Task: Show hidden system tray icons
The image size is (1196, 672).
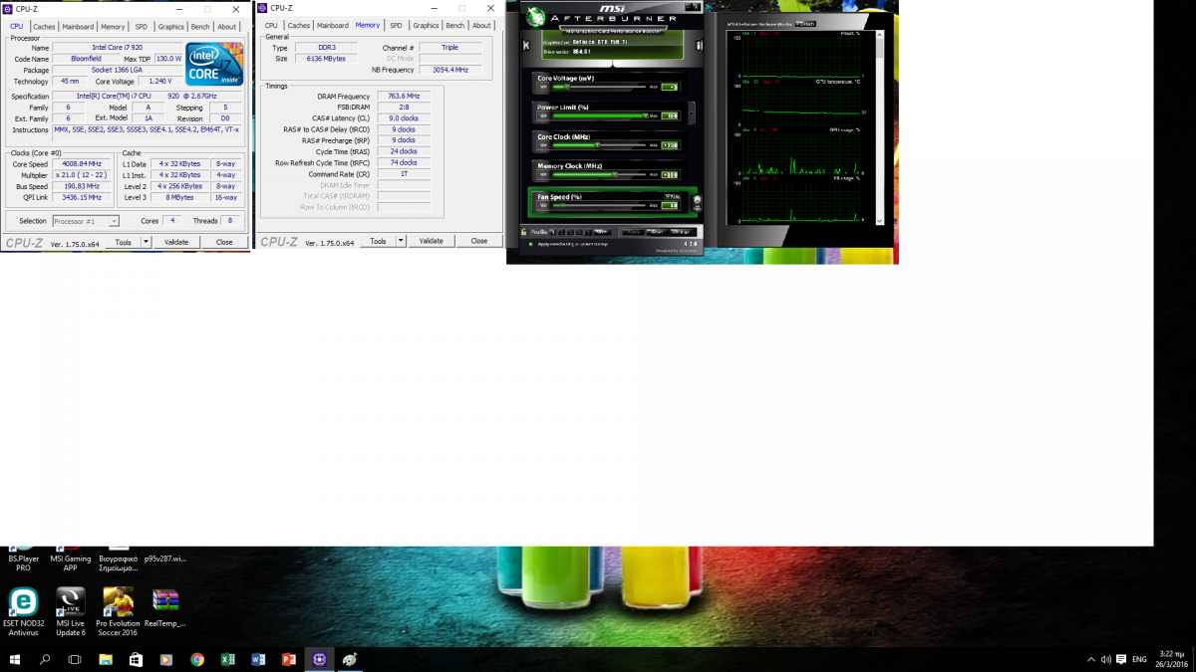Action: coord(1091,659)
